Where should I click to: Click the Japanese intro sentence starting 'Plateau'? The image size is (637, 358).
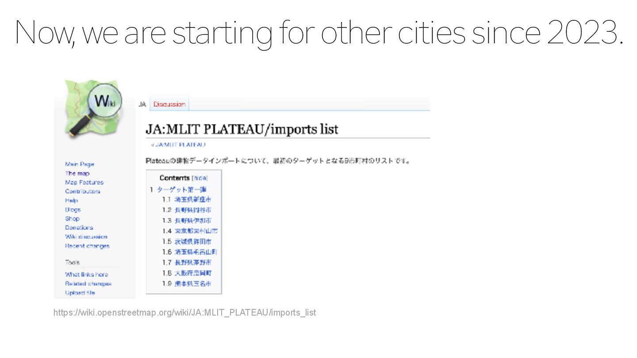(278, 161)
